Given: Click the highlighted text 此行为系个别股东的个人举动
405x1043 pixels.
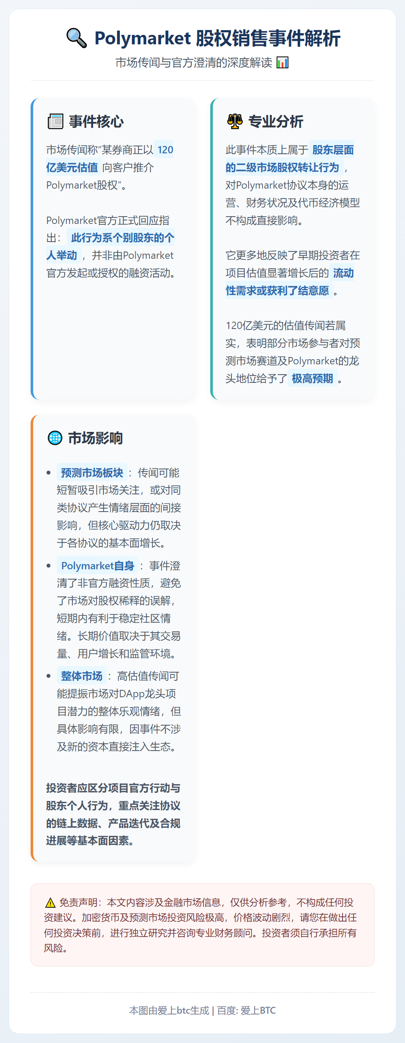Looking at the screenshot, I should 110,246.
